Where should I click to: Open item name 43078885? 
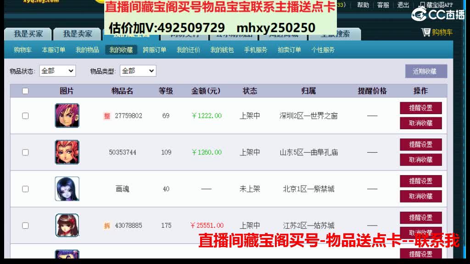[129, 225]
